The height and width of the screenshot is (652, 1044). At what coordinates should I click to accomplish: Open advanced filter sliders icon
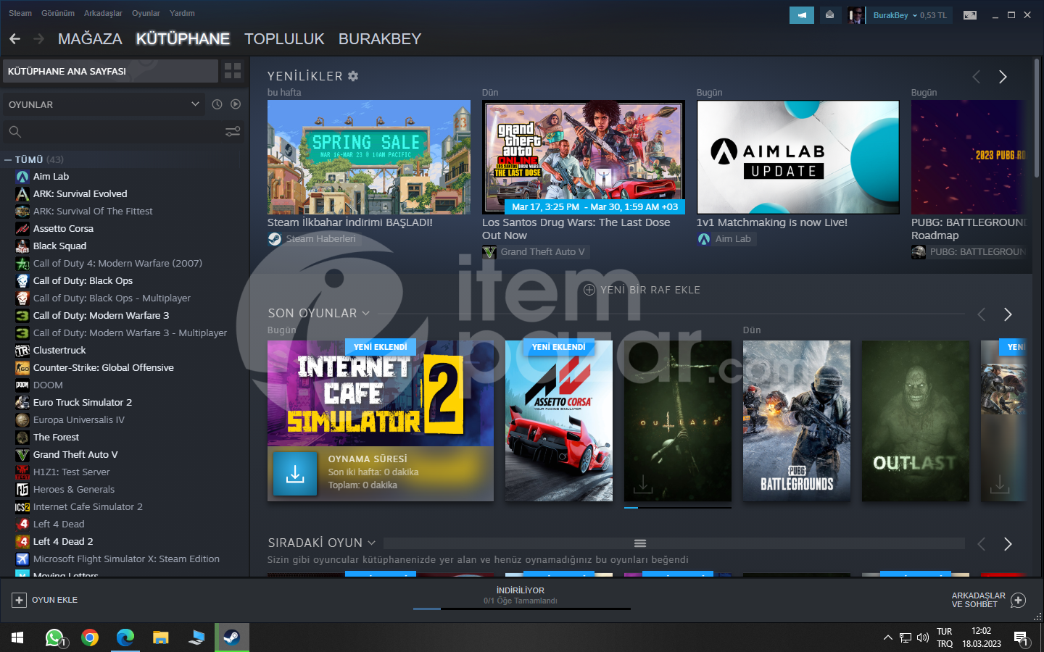point(233,131)
